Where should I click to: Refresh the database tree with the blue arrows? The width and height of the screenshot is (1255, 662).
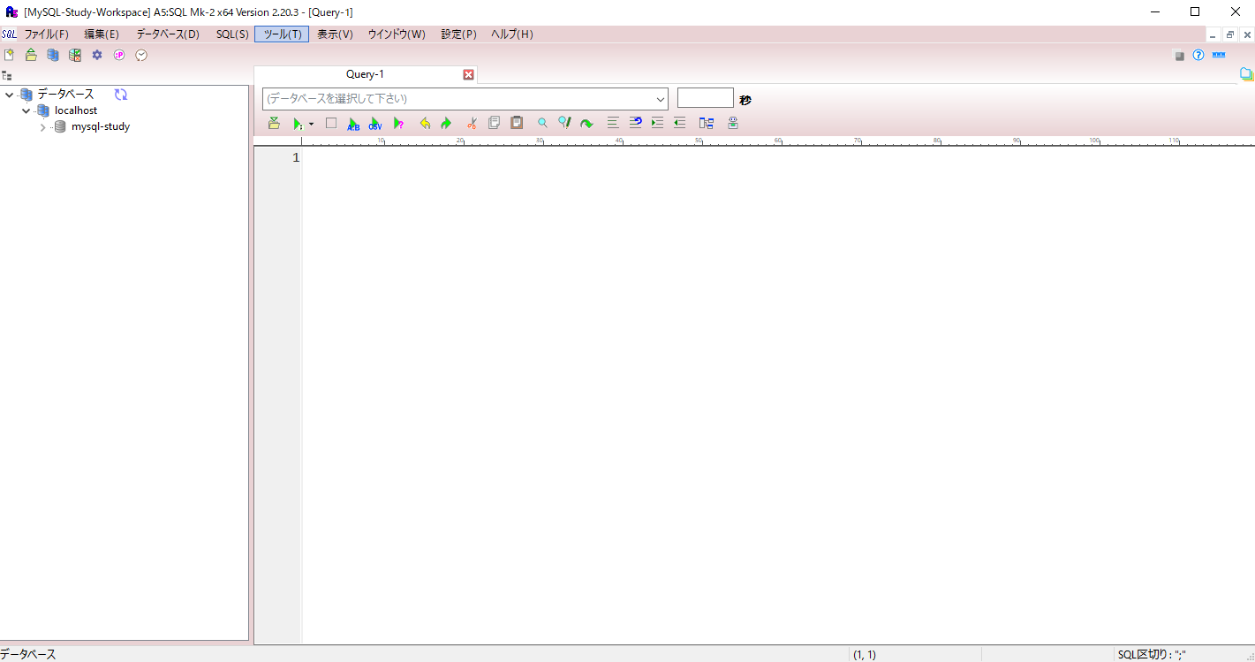point(121,95)
